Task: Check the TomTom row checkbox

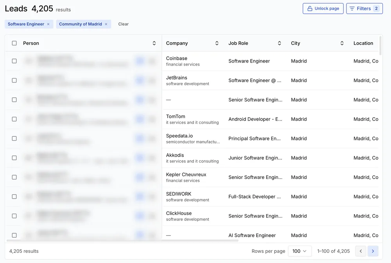Action: pos(14,119)
